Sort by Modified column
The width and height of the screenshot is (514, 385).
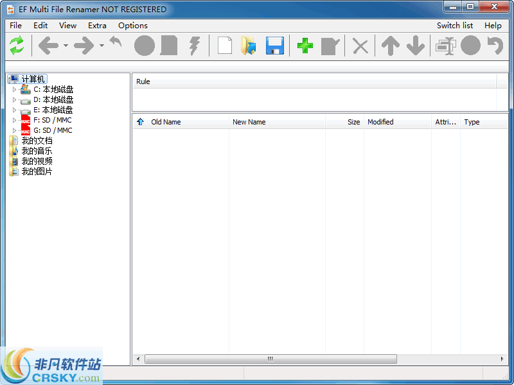coord(398,122)
